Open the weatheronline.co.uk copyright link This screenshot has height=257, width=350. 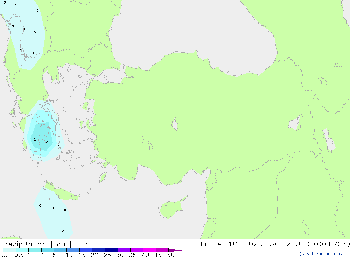(321, 254)
